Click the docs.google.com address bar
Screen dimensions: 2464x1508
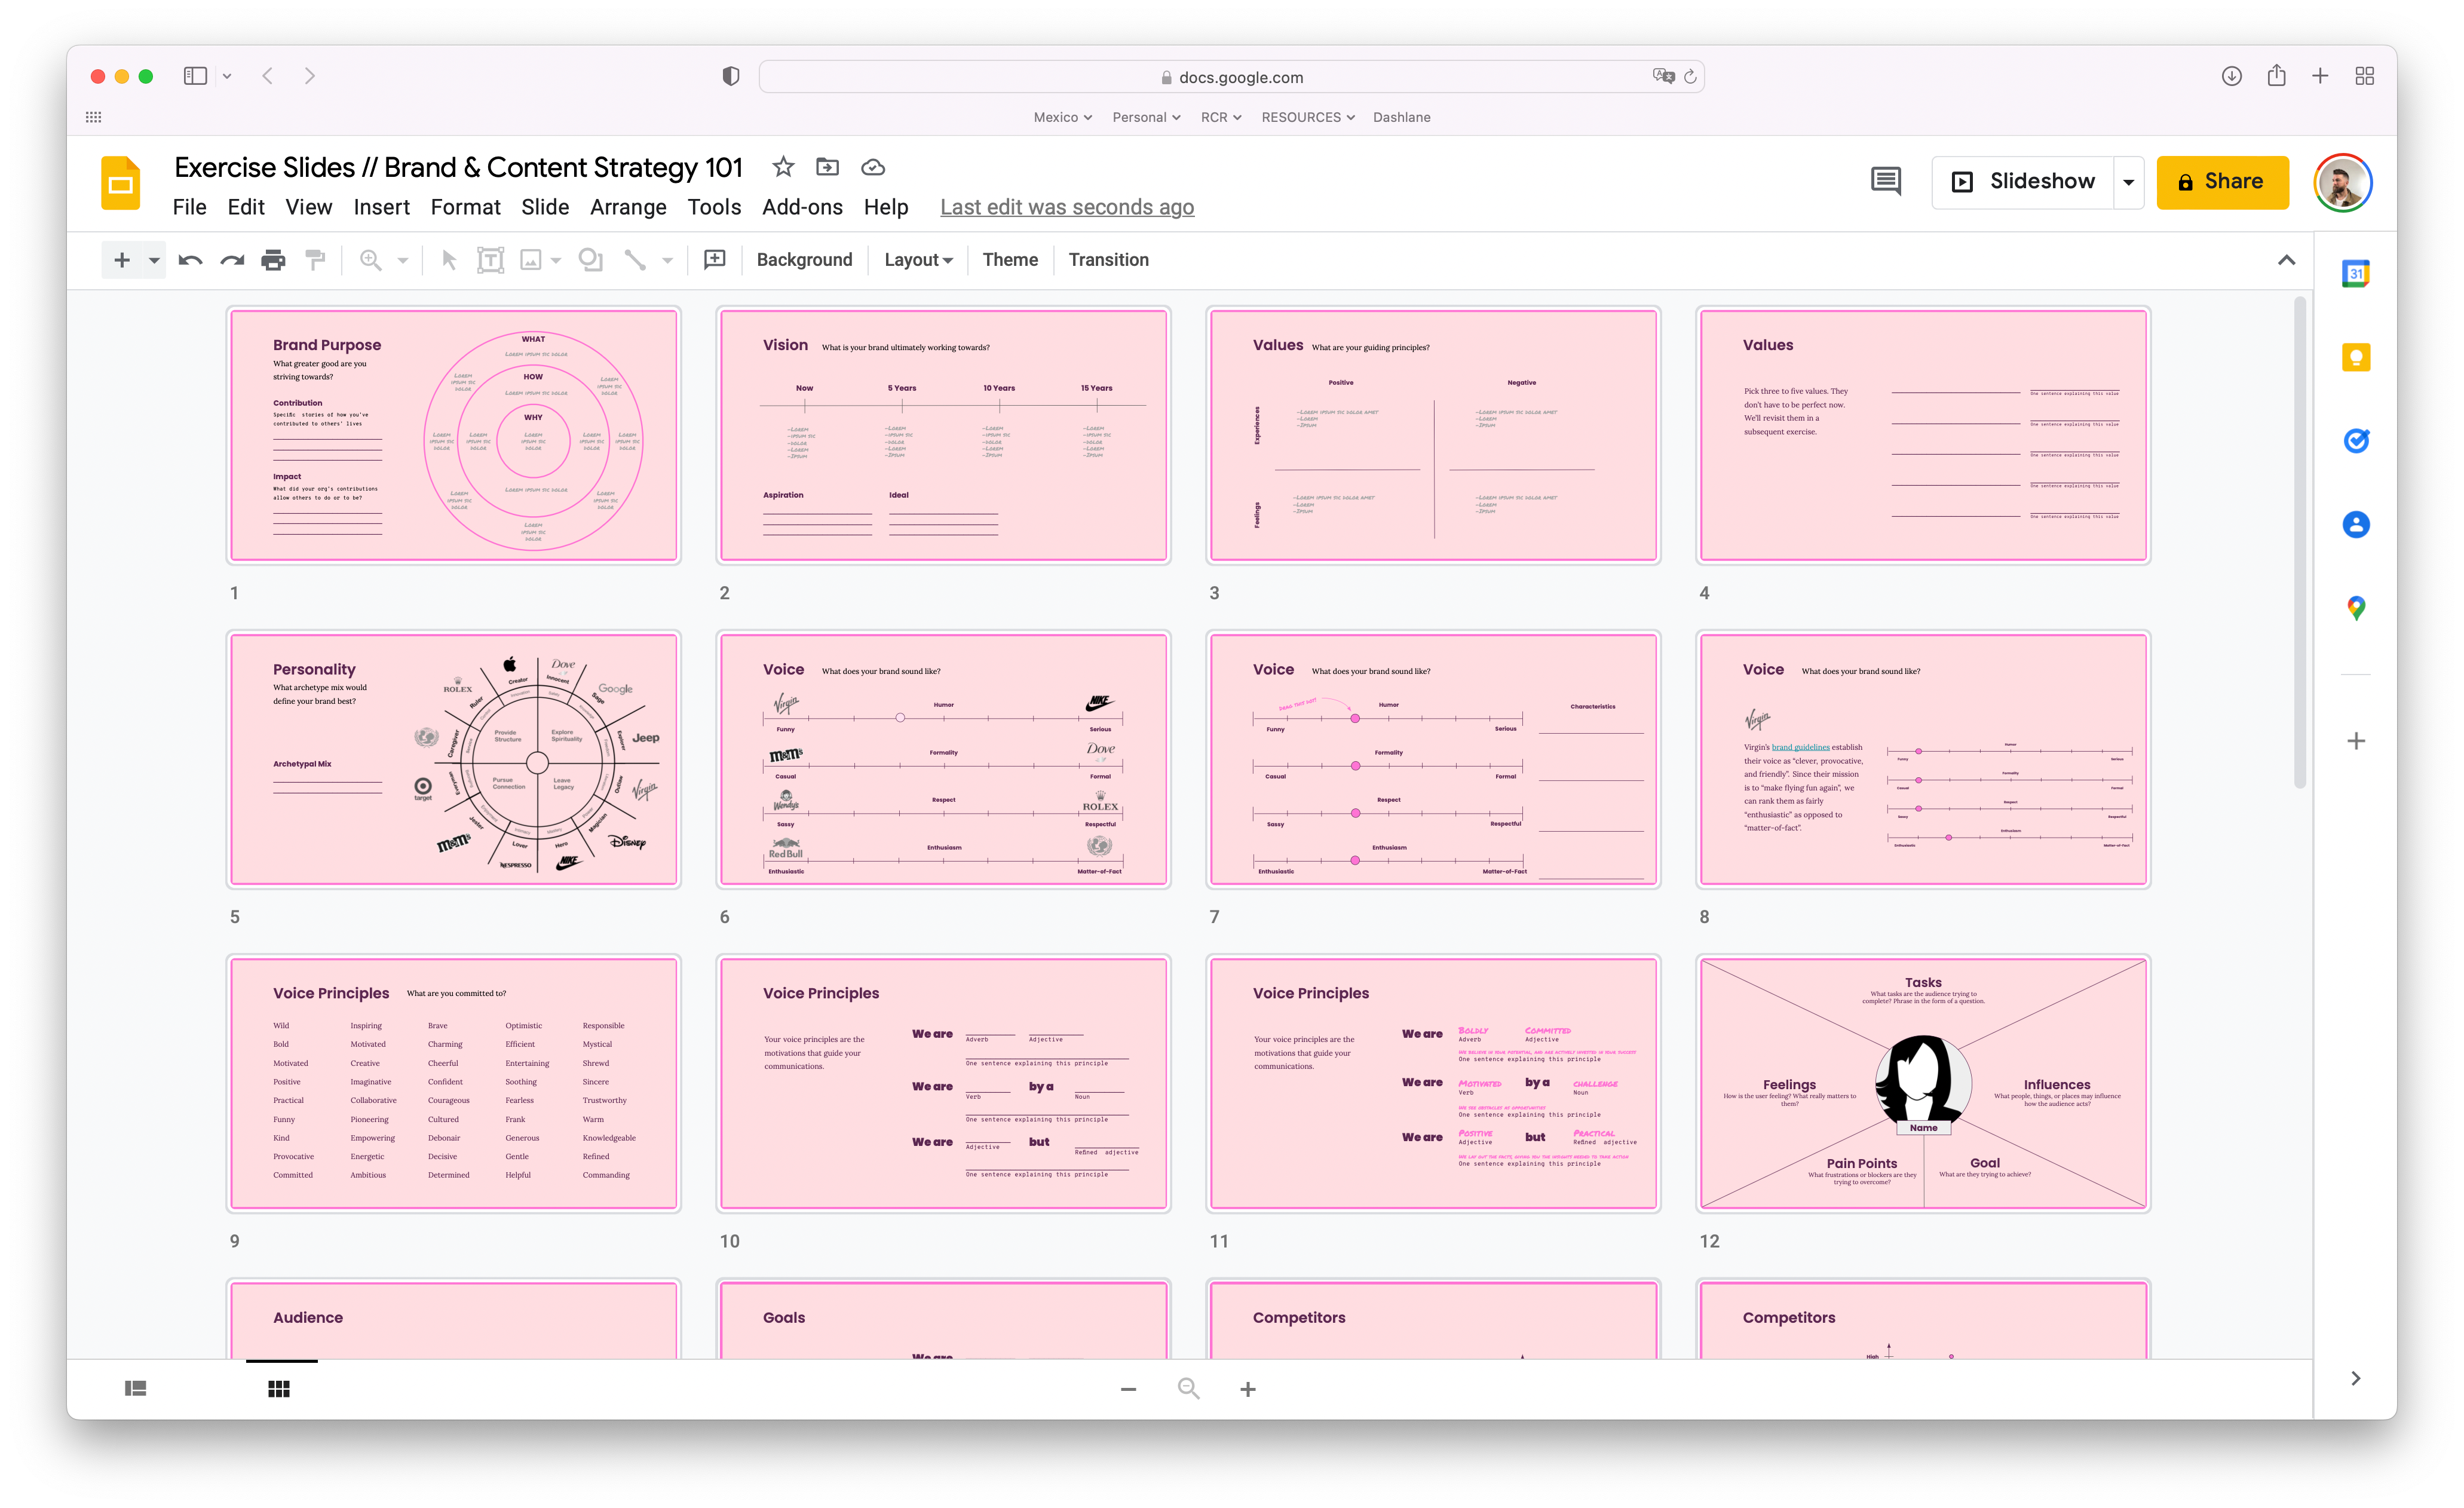click(1231, 77)
